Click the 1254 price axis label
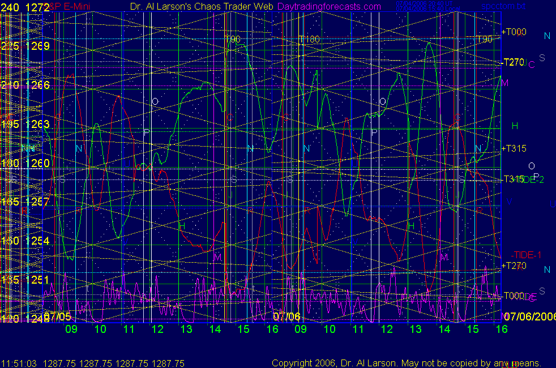 [39, 241]
